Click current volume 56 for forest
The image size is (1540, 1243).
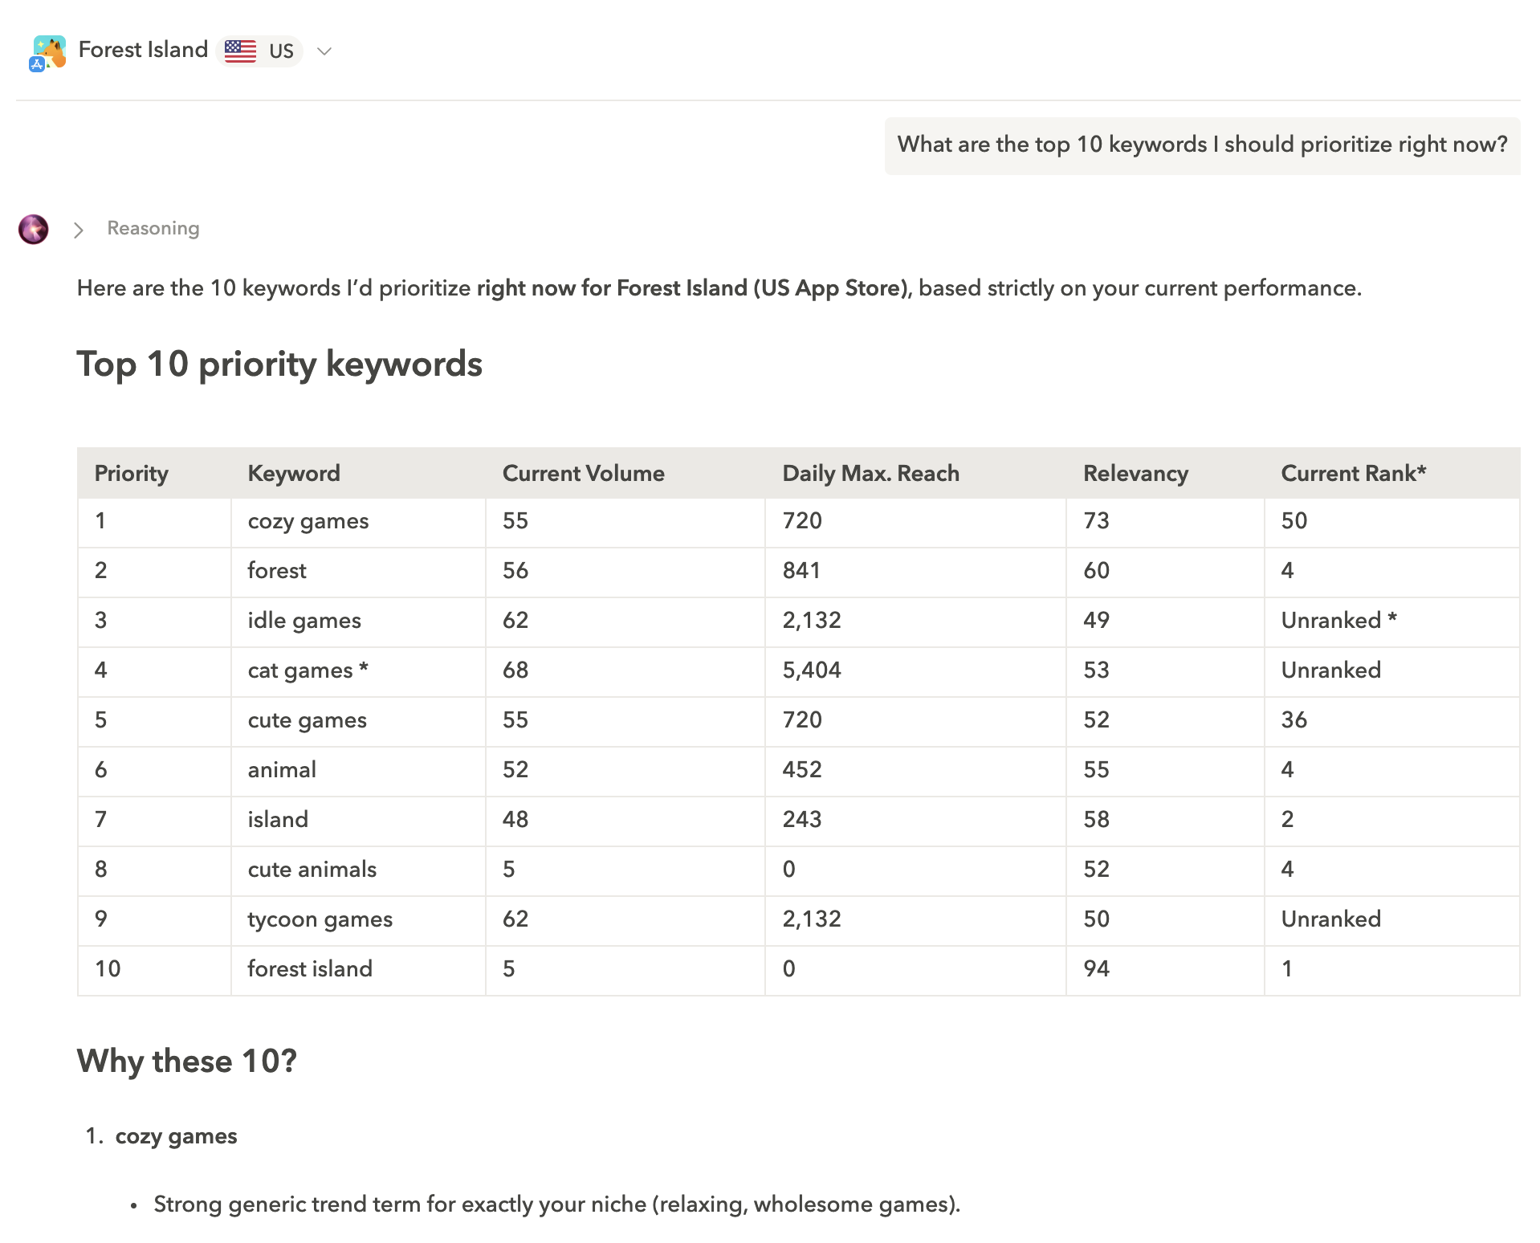515,571
